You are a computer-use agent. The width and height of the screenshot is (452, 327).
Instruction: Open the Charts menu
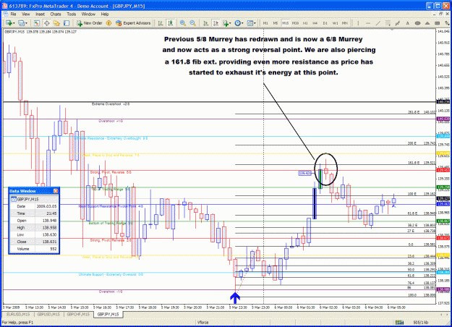(x=56, y=14)
